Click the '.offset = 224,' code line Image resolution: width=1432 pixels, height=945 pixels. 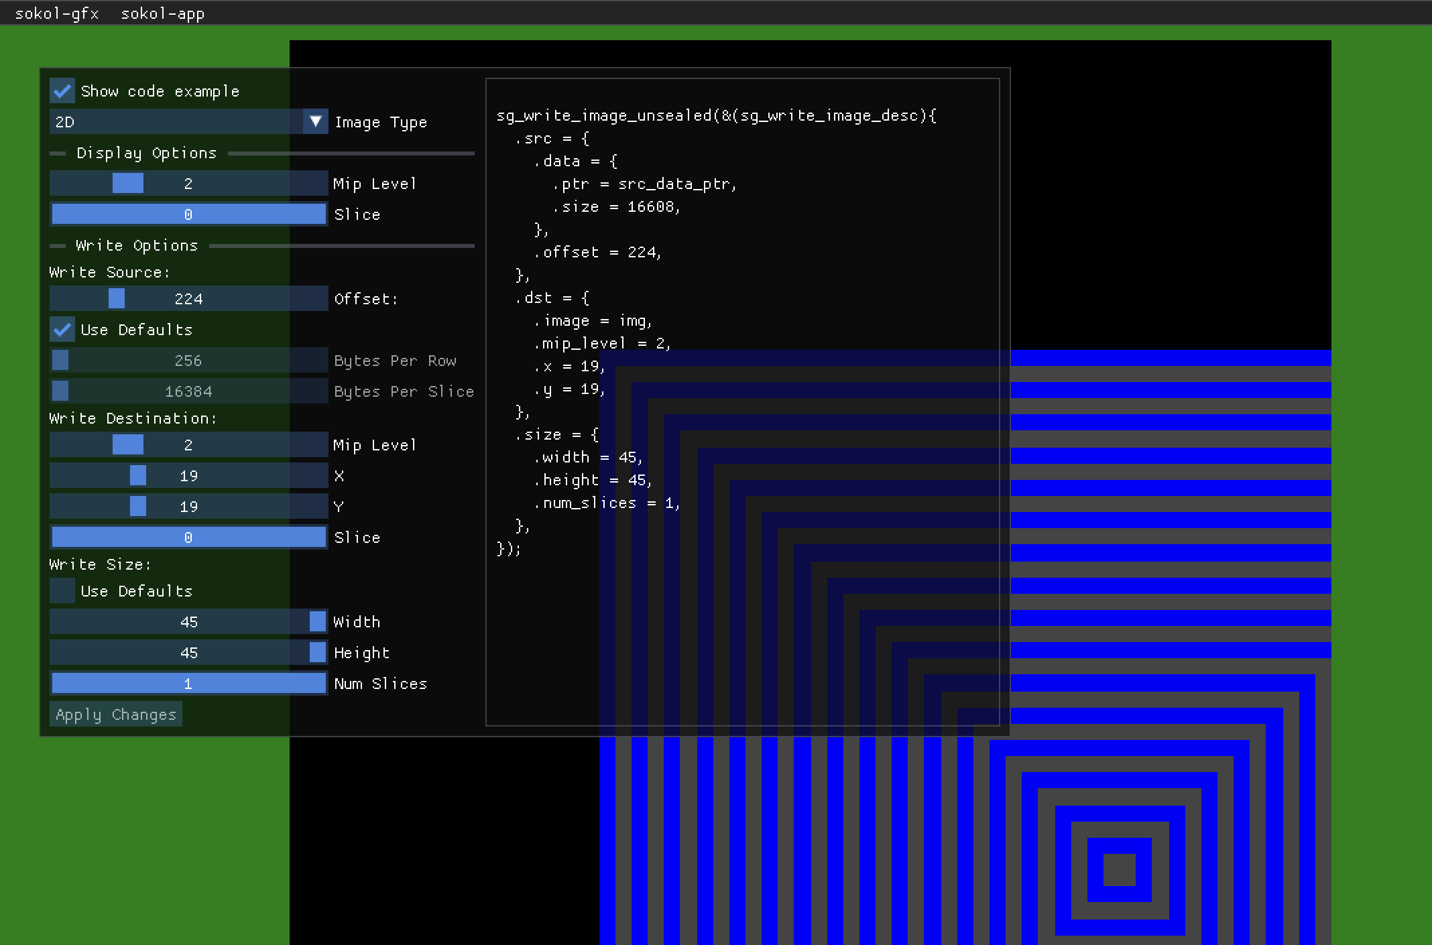pos(598,252)
